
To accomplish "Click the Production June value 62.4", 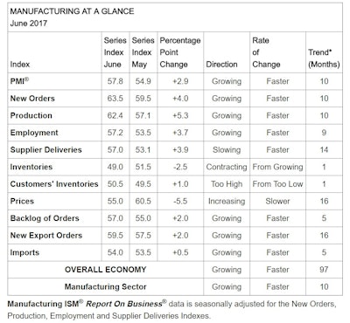I will tap(115, 115).
